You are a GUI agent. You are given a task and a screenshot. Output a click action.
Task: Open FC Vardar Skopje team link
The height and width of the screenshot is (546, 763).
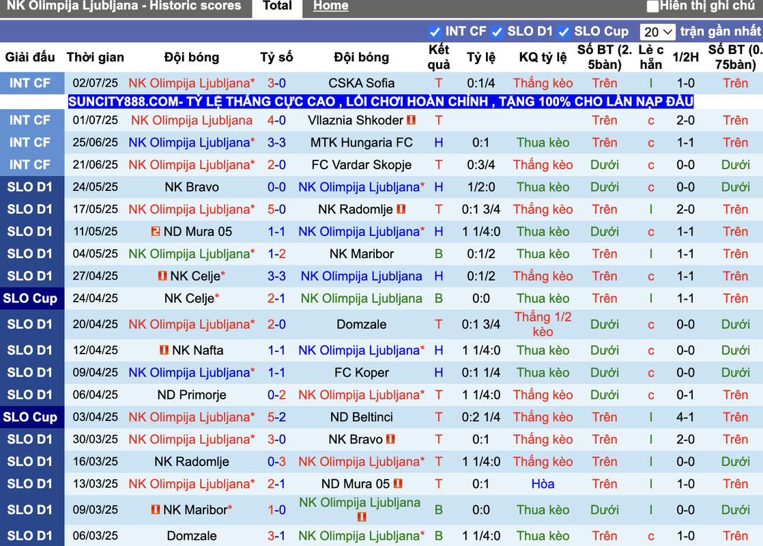coord(362,165)
